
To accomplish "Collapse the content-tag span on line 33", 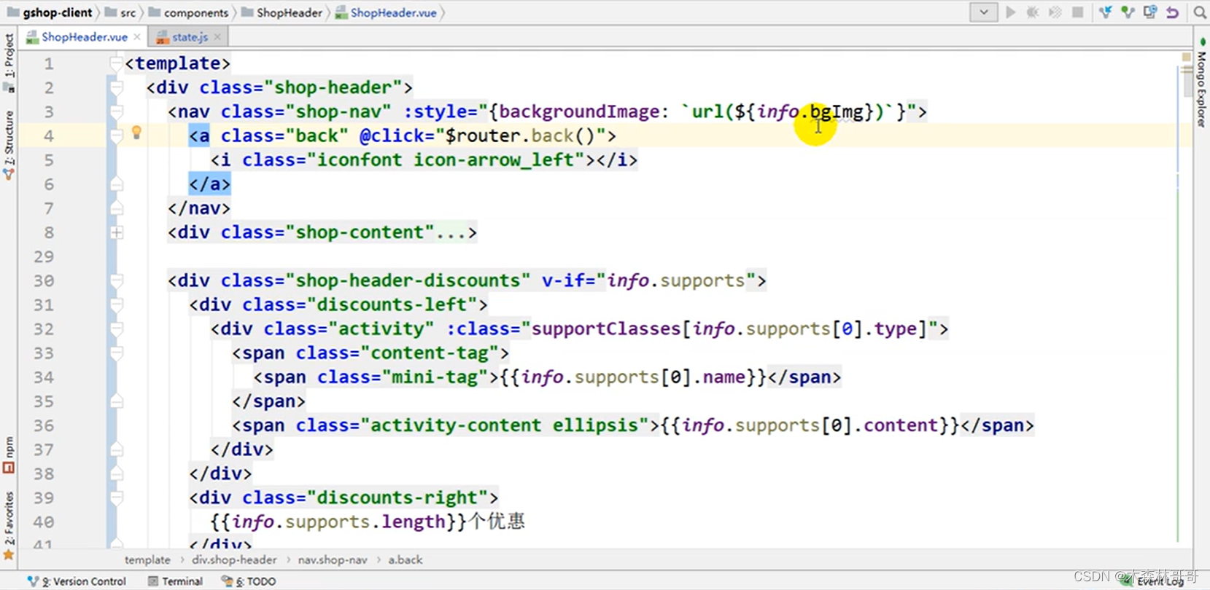I will (116, 353).
